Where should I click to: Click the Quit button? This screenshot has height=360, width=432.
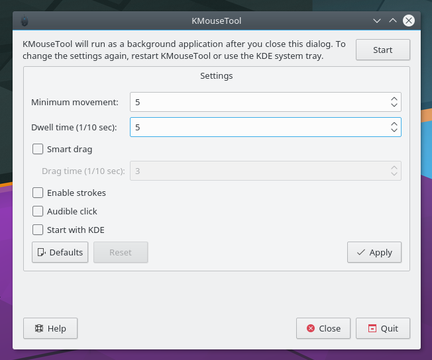pos(382,328)
